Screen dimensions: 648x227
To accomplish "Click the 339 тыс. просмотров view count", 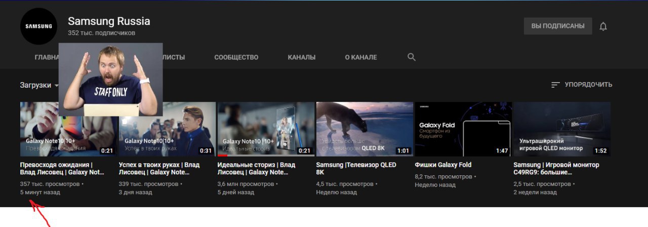I will (x=148, y=184).
